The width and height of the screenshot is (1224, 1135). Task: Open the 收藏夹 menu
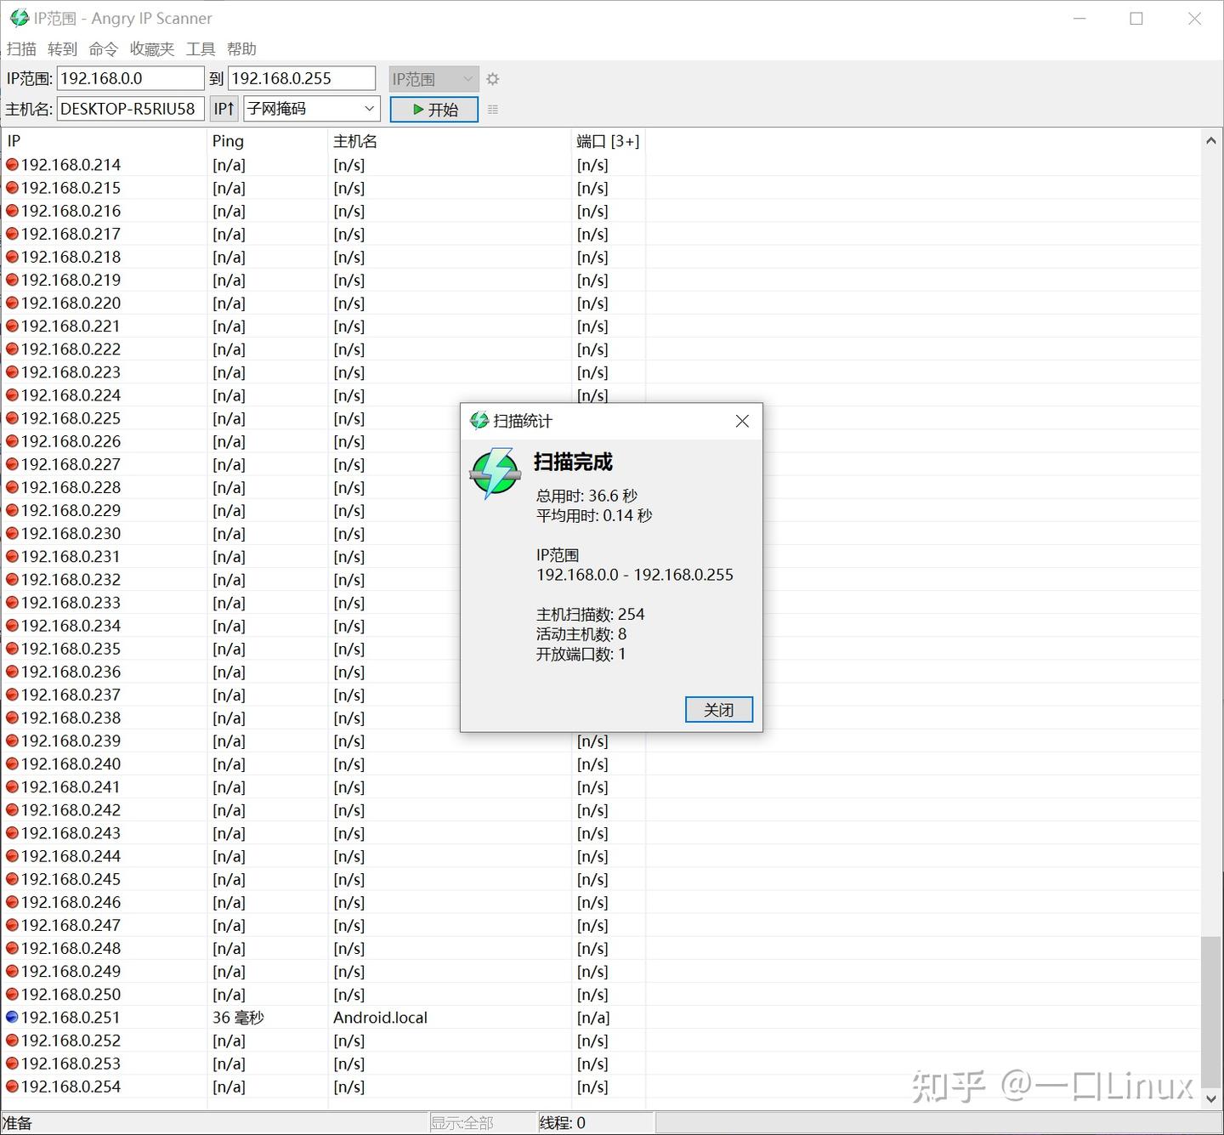click(152, 49)
